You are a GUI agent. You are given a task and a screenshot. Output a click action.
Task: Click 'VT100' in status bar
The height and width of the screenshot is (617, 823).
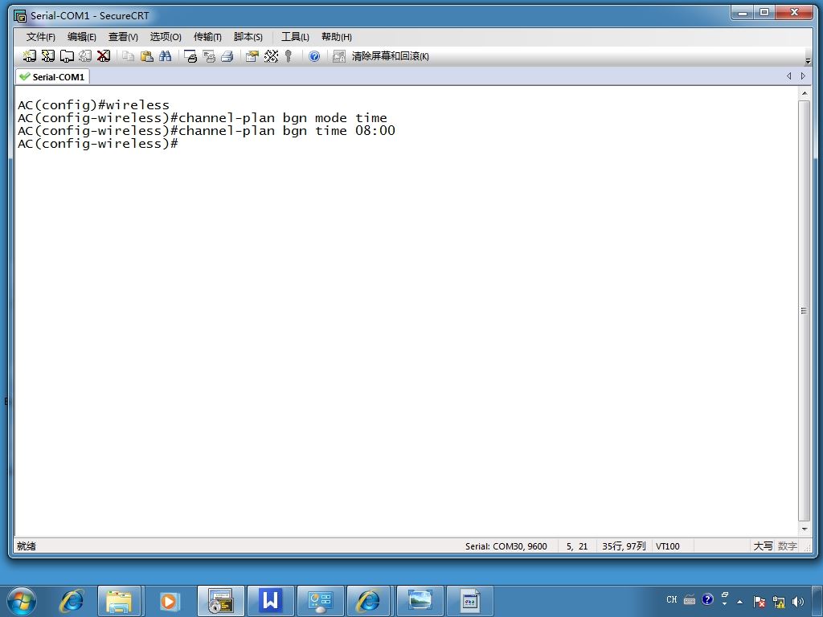point(668,546)
